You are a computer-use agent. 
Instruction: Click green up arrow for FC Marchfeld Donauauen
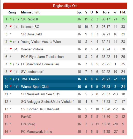11,64
